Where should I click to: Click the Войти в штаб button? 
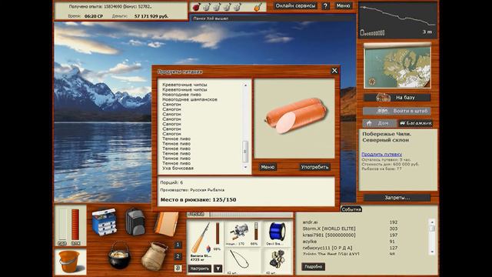pyautogui.click(x=397, y=111)
